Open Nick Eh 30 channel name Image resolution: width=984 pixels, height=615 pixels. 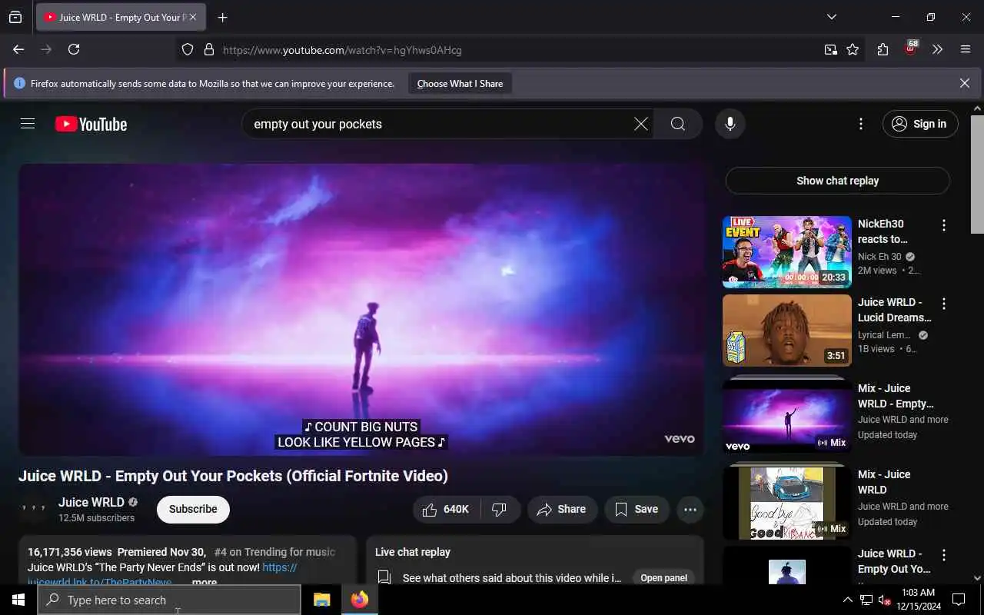tap(879, 257)
